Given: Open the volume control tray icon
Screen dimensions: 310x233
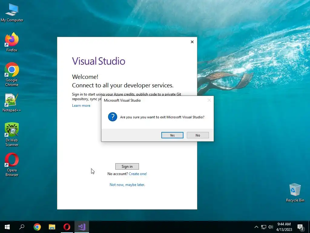Looking at the screenshot, I should tap(271, 227).
